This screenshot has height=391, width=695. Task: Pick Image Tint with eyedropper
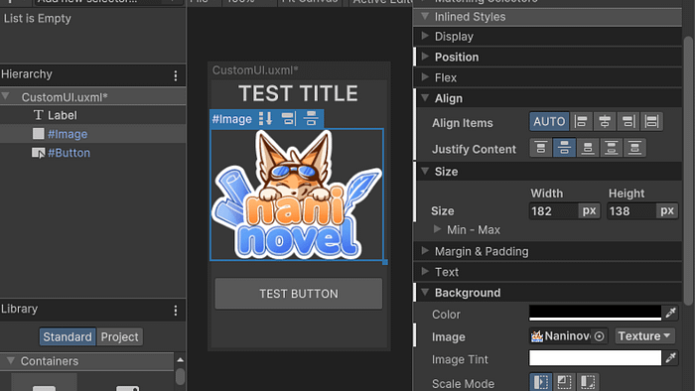click(x=670, y=358)
